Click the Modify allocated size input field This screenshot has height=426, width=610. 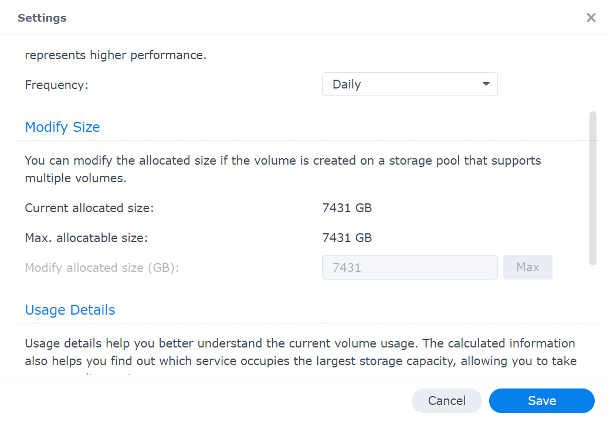[x=409, y=267]
